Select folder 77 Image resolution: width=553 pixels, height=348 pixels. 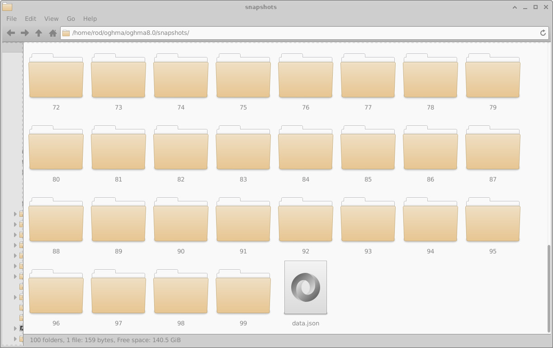[368, 81]
